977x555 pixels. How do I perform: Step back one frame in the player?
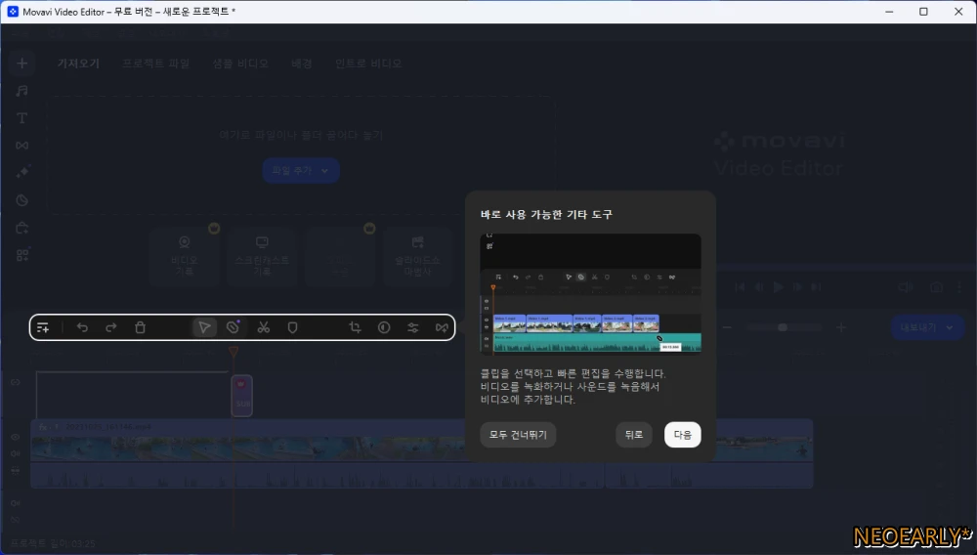tap(759, 287)
